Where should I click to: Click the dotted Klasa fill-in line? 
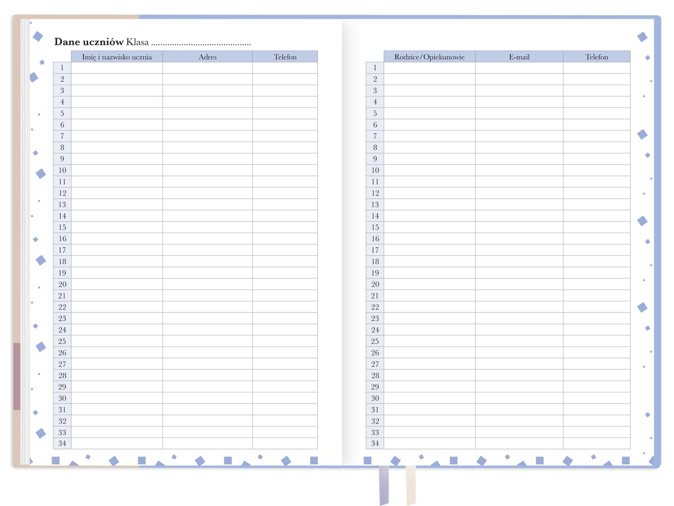[x=201, y=43]
